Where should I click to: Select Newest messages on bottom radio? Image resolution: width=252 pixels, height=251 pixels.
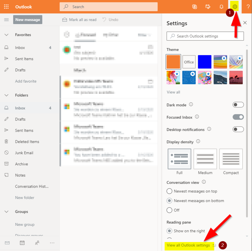tap(169, 200)
